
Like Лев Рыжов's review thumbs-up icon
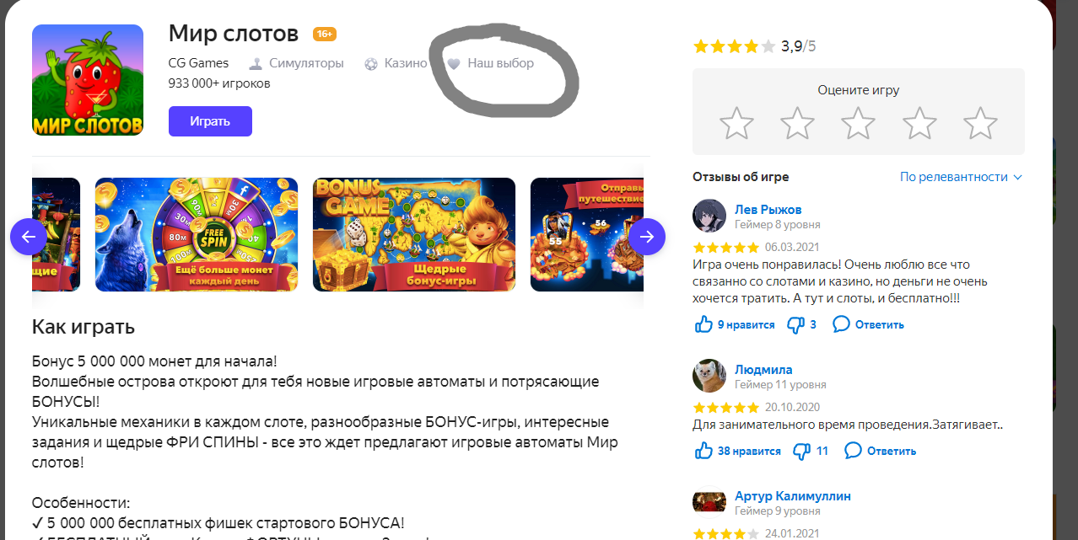(703, 324)
